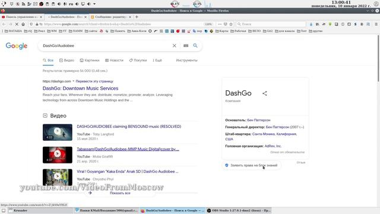Click the Google logo
This screenshot has width=380, height=214.
click(17, 46)
